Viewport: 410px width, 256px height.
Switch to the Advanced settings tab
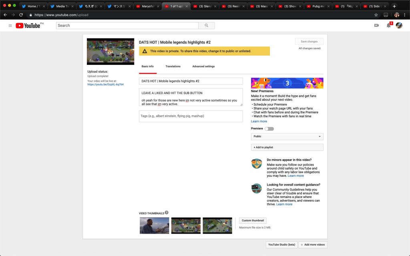(x=203, y=66)
